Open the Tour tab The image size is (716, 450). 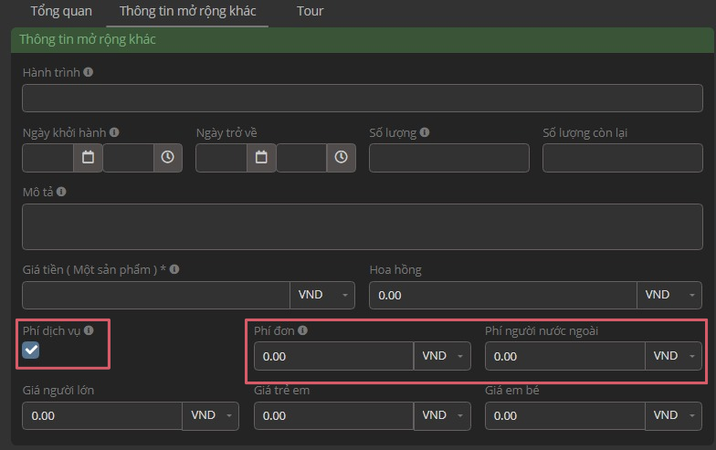click(x=310, y=12)
